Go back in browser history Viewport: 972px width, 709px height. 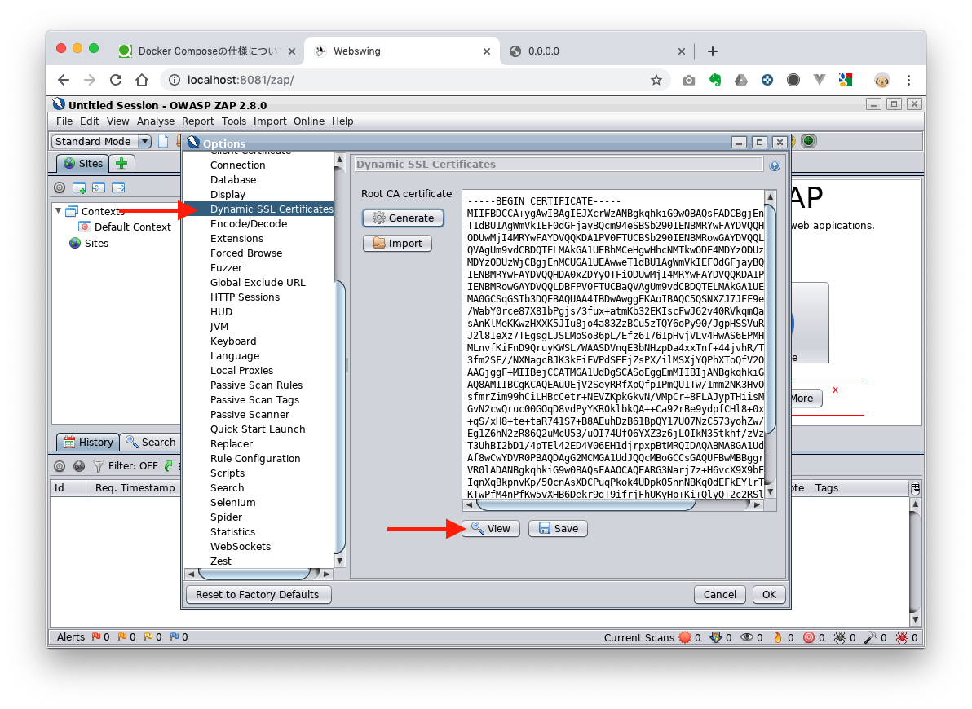[x=64, y=80]
